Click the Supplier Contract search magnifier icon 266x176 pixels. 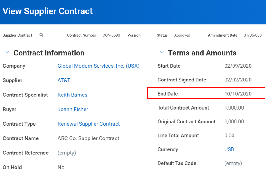coord(41,35)
